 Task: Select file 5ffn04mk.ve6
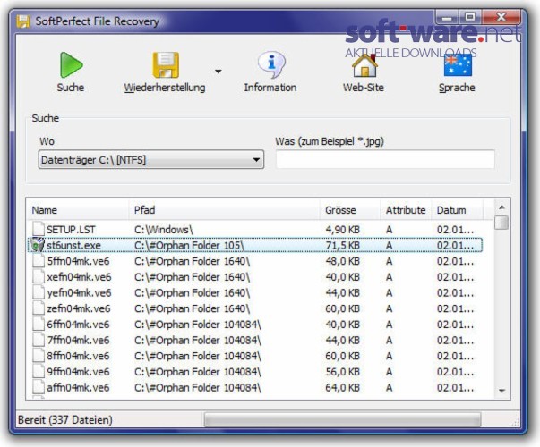coord(255,261)
